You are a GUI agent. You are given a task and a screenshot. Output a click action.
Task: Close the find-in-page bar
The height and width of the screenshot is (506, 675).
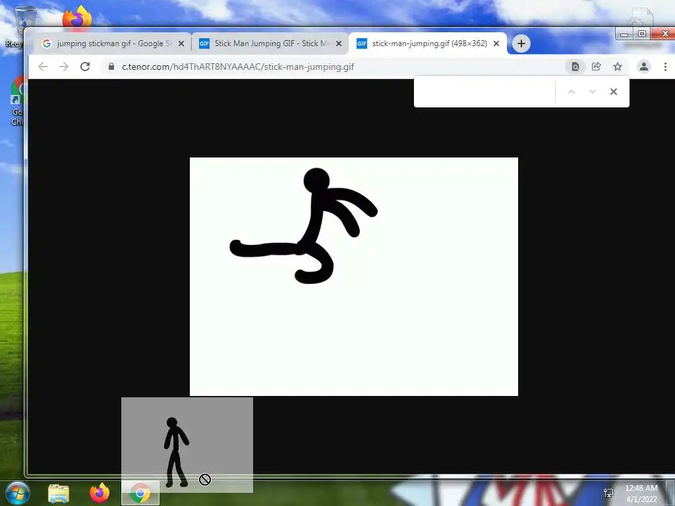(614, 92)
